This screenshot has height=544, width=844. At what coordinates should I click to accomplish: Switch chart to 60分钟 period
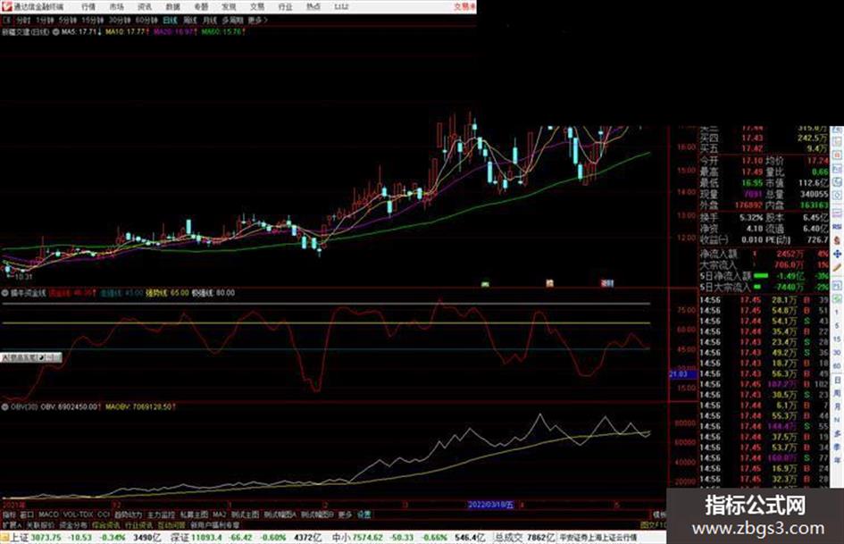click(146, 21)
